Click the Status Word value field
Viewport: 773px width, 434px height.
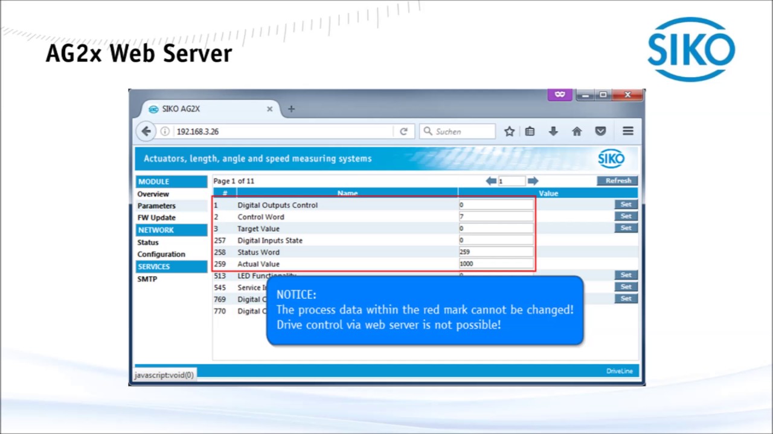pos(496,252)
